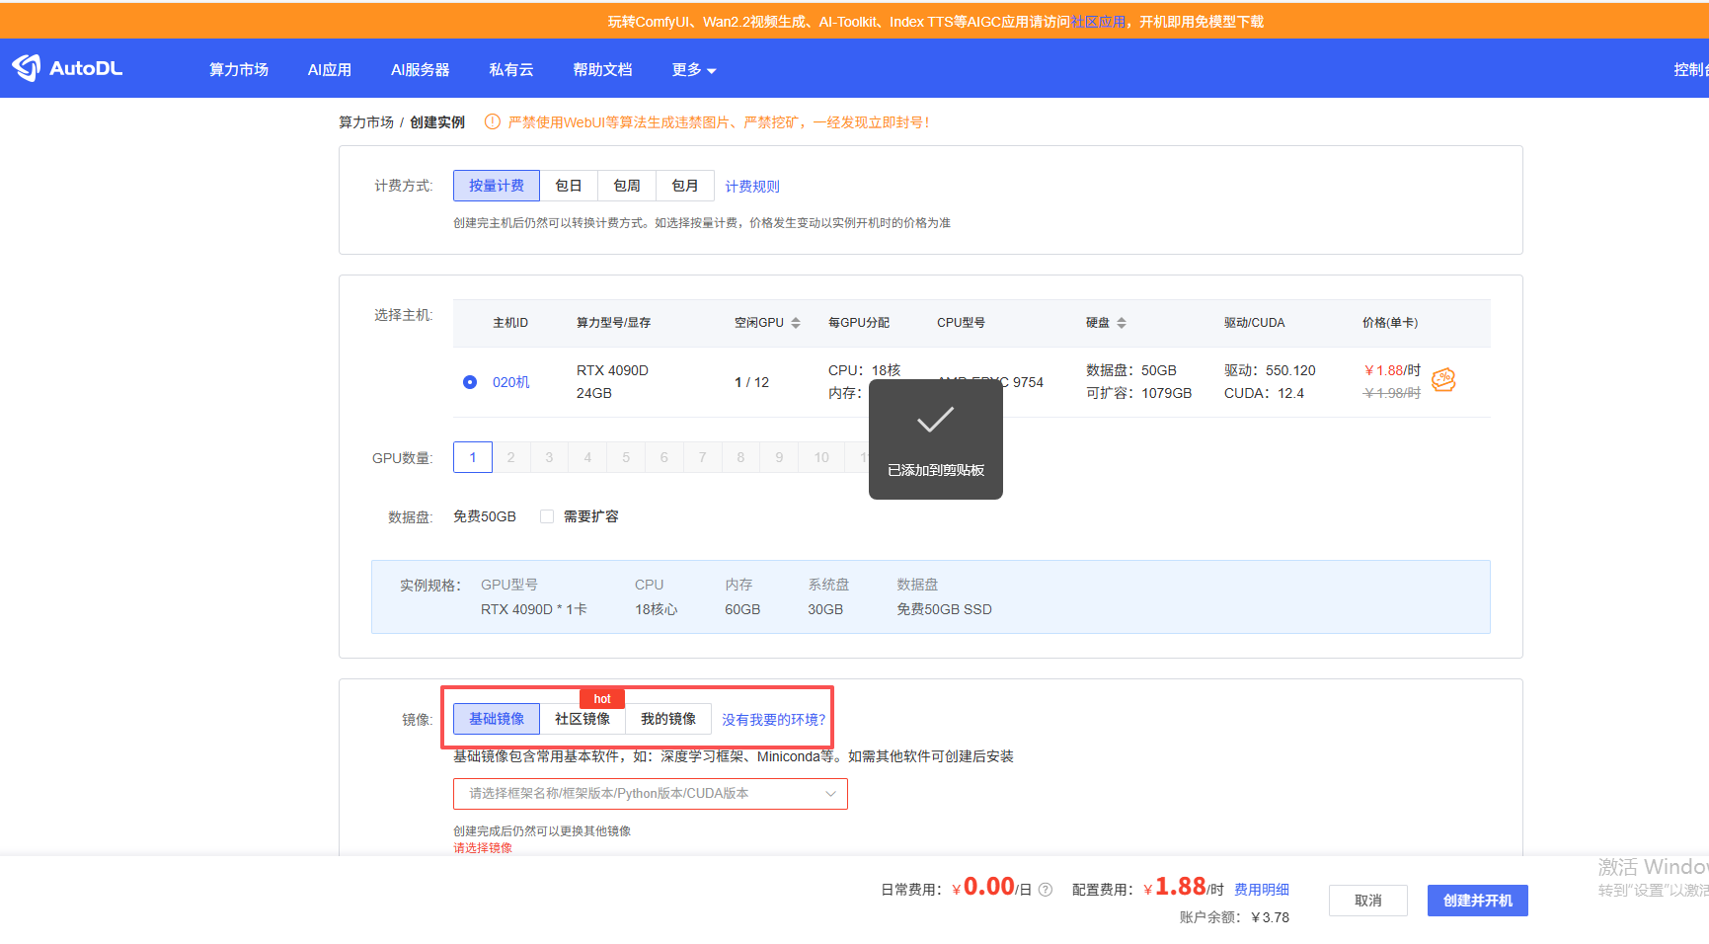Expand the image framework selection dropdown

650,794
